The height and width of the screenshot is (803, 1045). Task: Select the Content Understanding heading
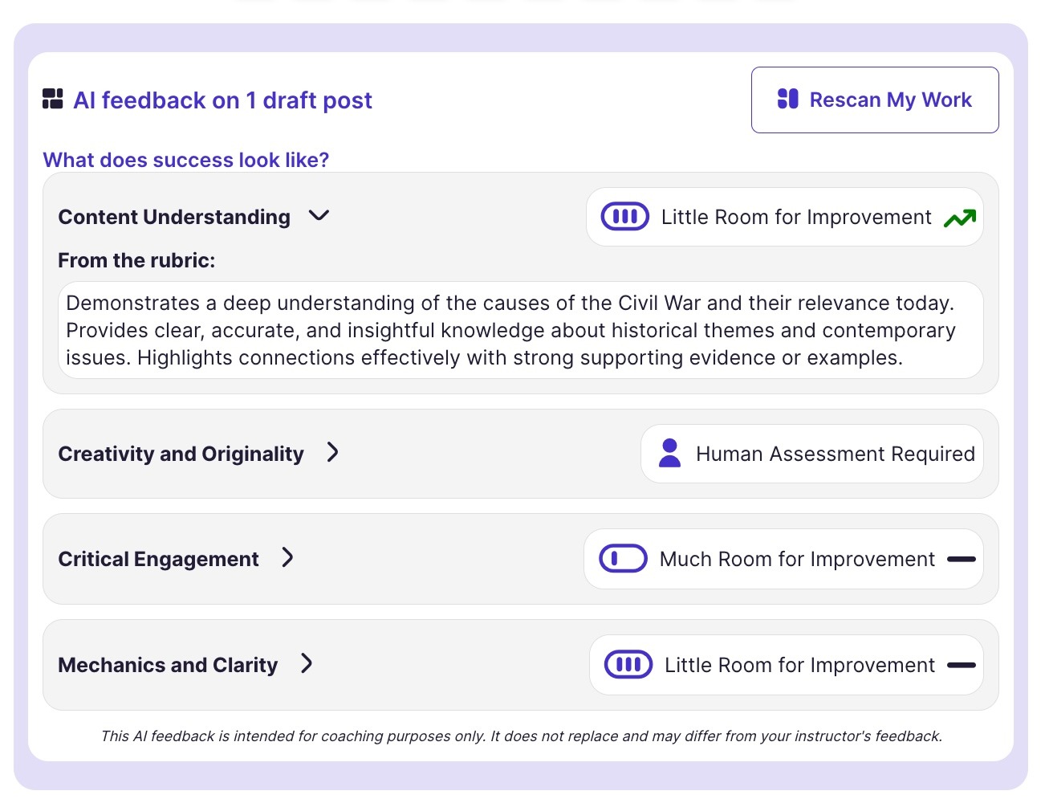pyautogui.click(x=174, y=217)
